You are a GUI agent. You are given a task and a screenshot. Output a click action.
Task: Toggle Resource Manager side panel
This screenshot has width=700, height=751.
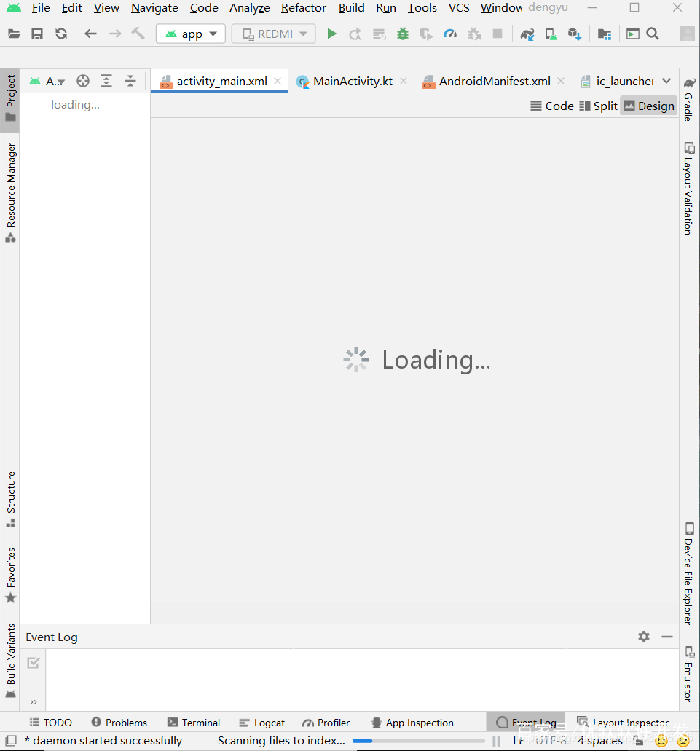tap(10, 192)
